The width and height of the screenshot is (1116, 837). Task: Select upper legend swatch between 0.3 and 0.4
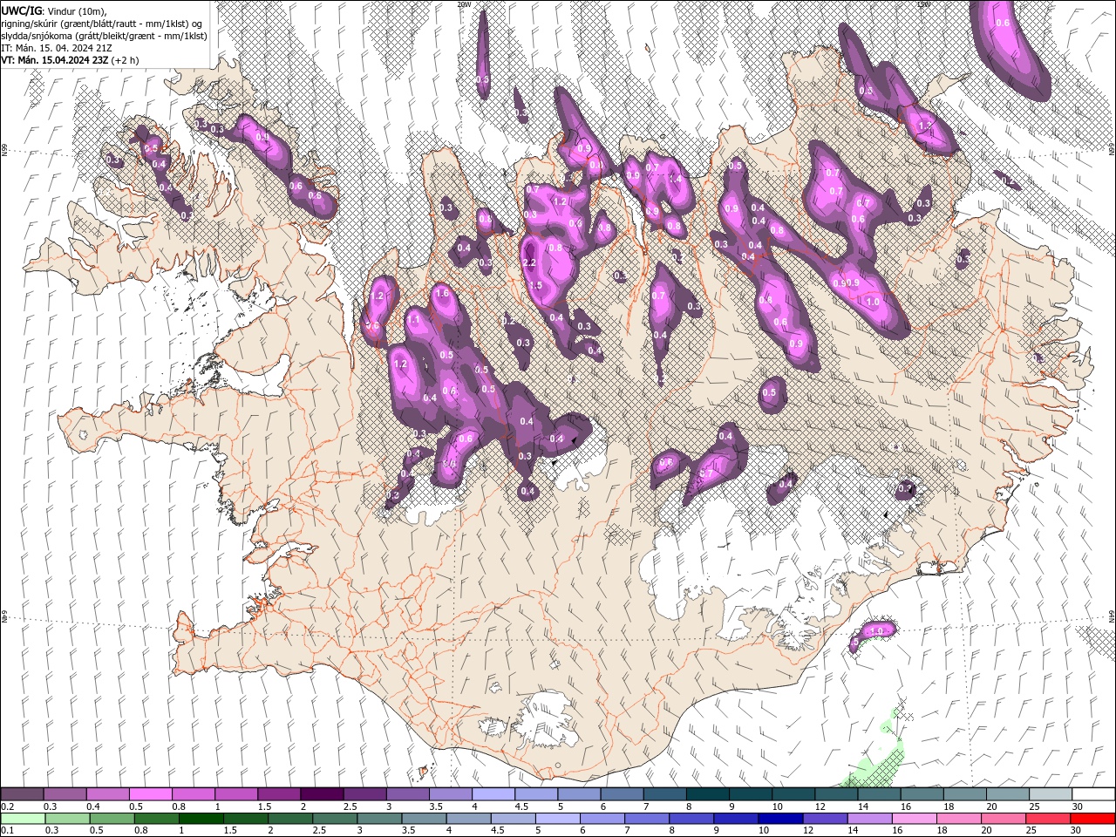[x=65, y=794]
